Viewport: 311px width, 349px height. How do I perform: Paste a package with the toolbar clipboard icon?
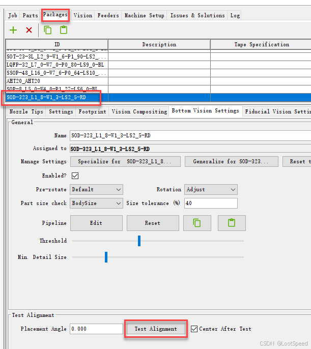coord(64,30)
